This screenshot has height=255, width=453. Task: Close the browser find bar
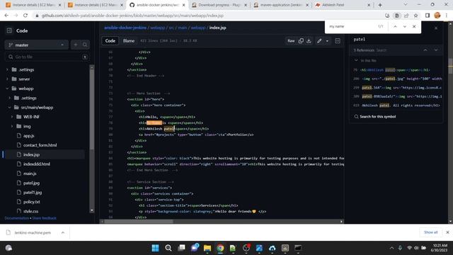point(414,27)
